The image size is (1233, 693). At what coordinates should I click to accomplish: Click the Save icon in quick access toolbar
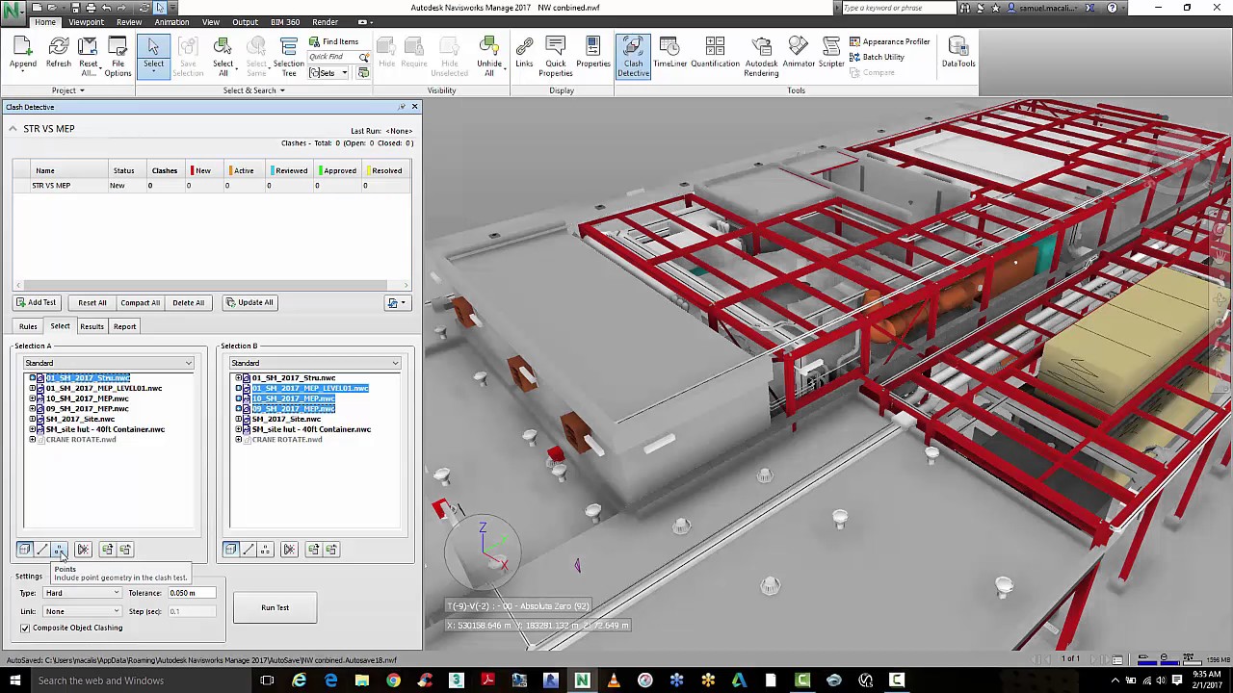[73, 8]
